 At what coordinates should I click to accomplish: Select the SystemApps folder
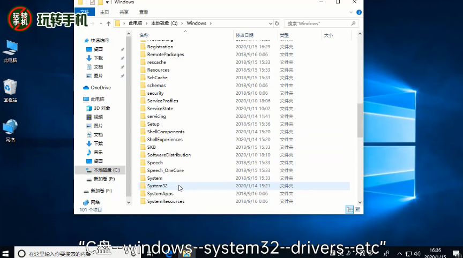point(160,193)
